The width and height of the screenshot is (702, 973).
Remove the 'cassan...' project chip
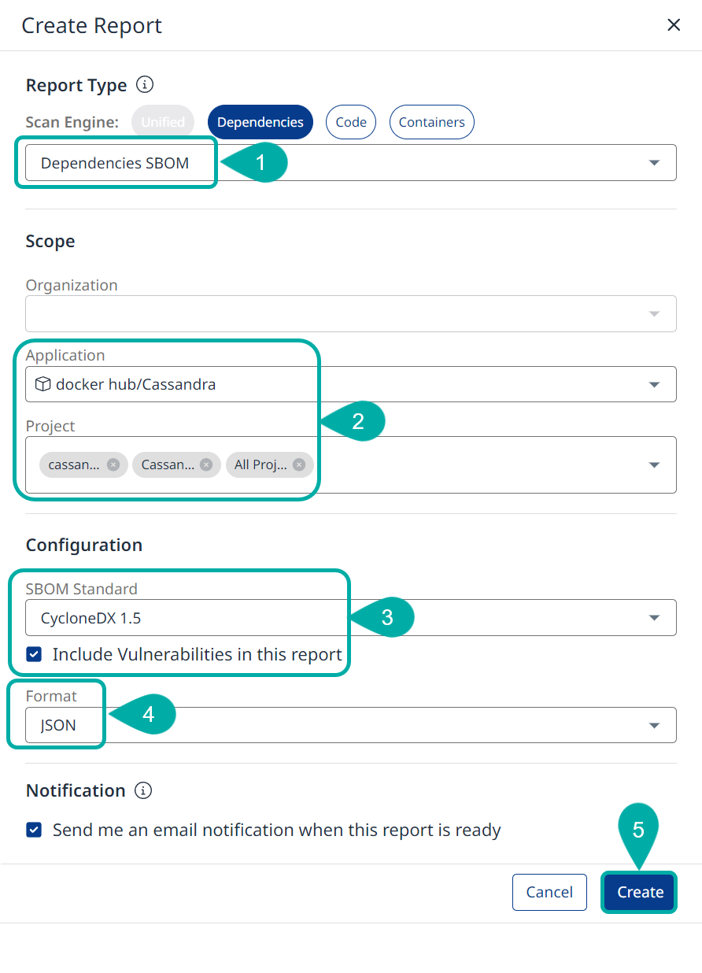click(114, 464)
